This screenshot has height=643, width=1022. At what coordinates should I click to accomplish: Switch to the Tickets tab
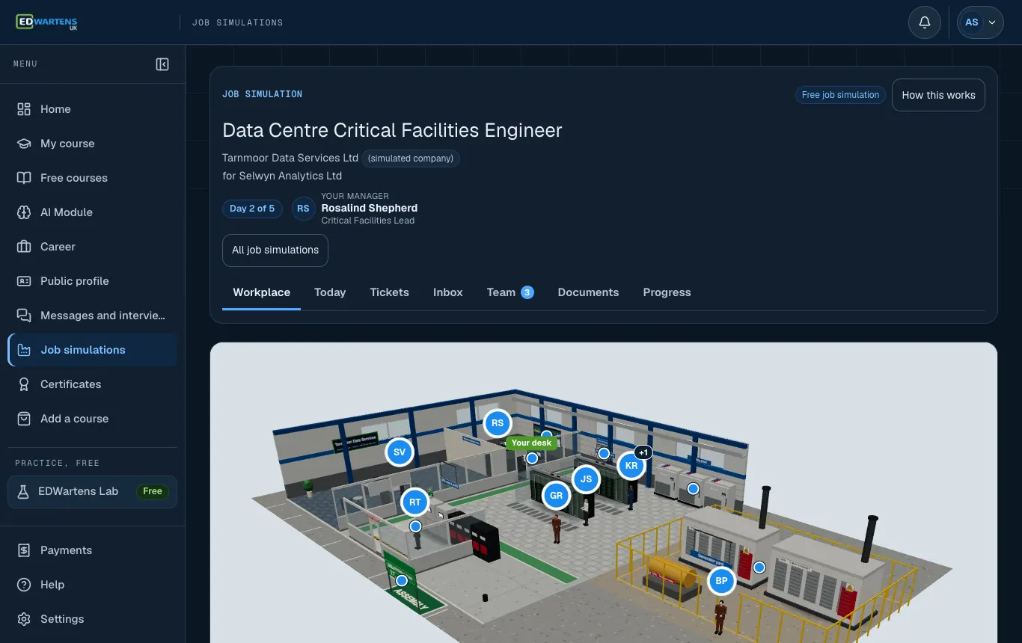[389, 292]
